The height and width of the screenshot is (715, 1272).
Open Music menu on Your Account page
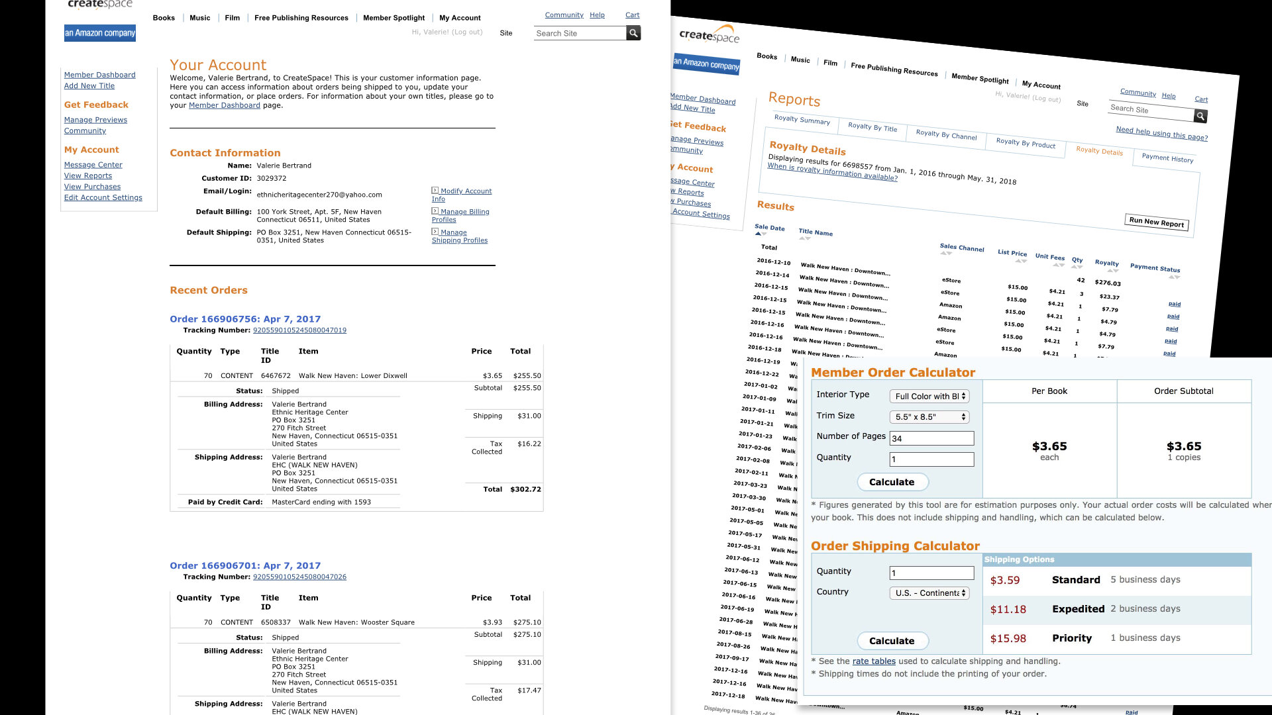click(x=199, y=18)
